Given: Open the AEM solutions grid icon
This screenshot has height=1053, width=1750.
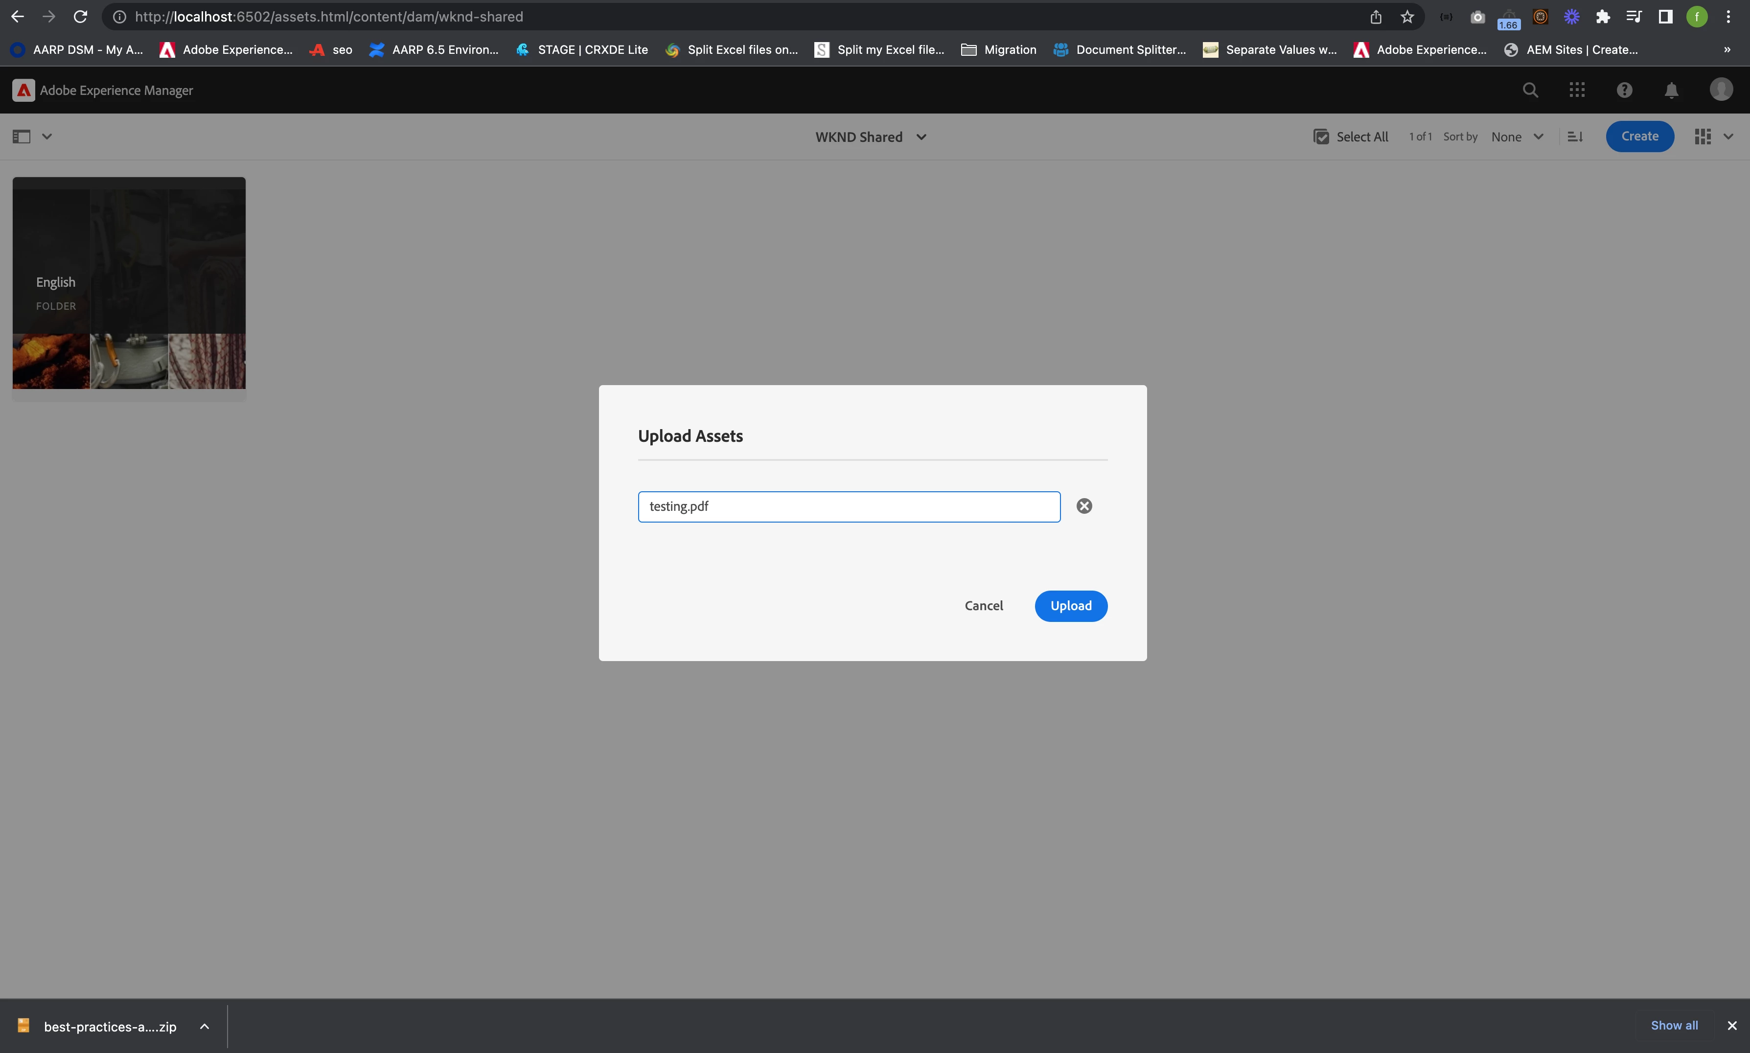Looking at the screenshot, I should tap(1577, 90).
